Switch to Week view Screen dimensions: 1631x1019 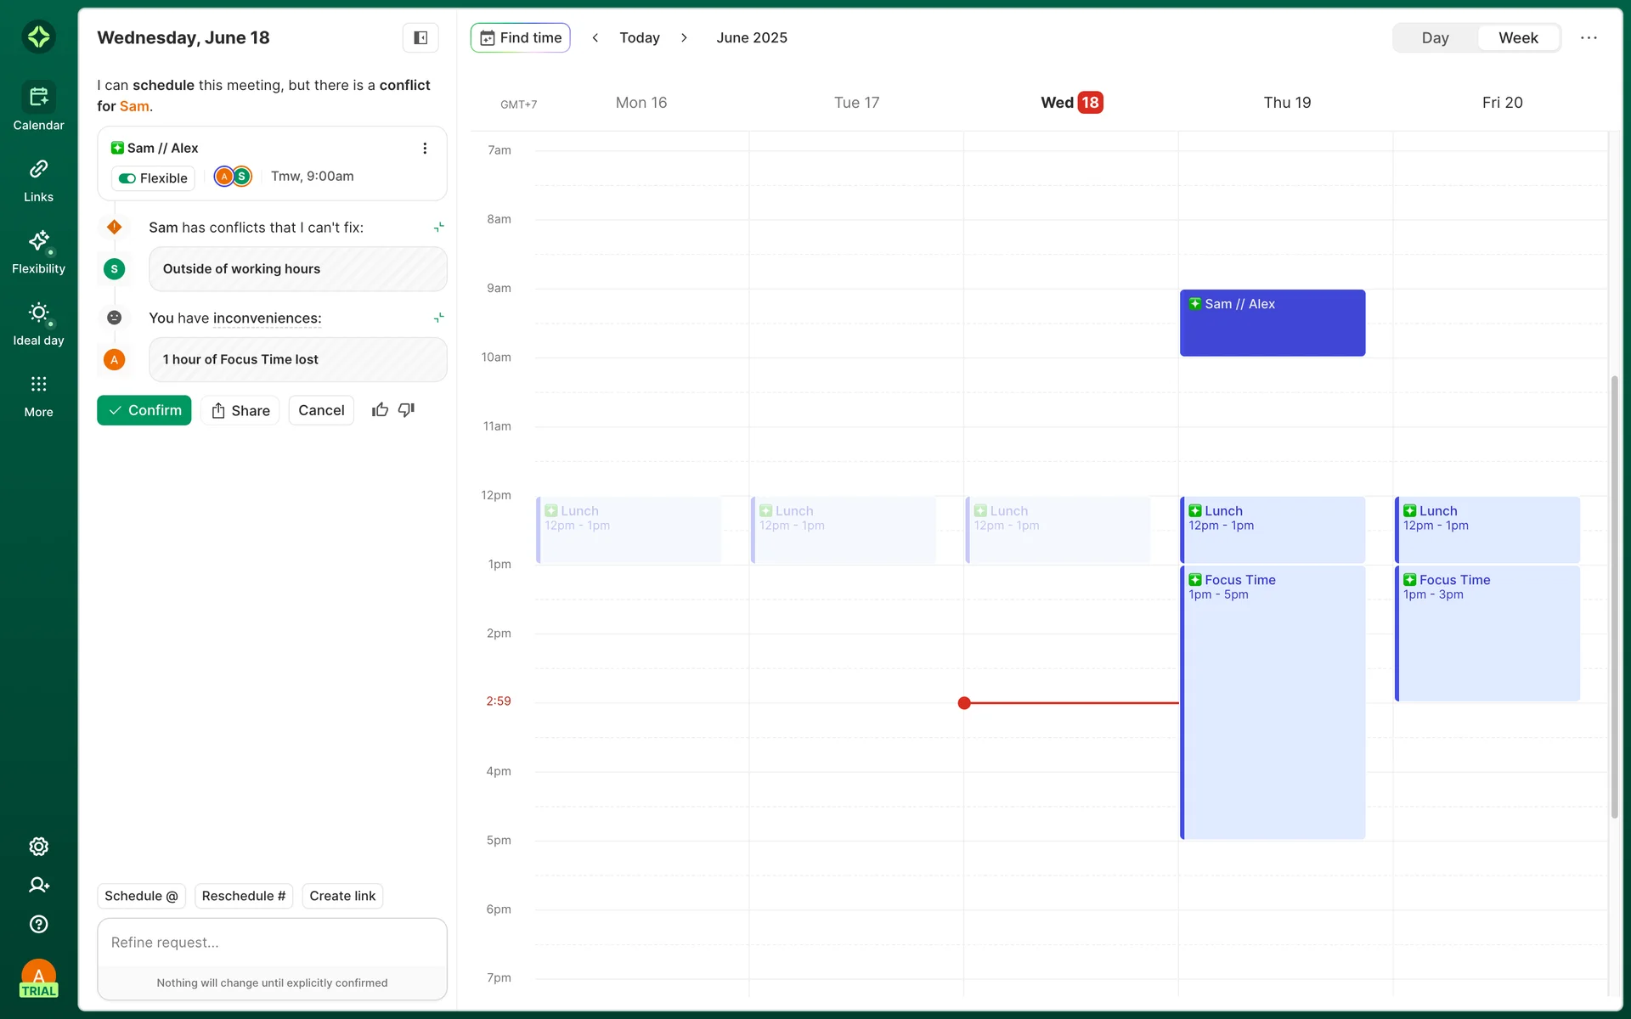(1518, 37)
